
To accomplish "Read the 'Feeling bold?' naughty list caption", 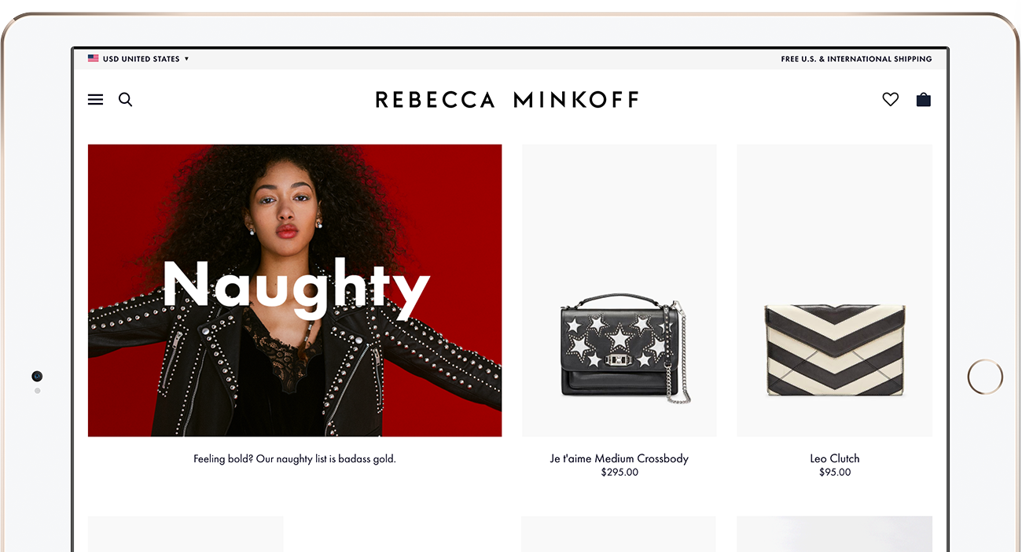I will click(x=295, y=458).
